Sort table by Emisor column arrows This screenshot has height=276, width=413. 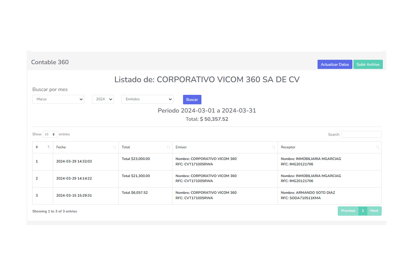click(274, 147)
